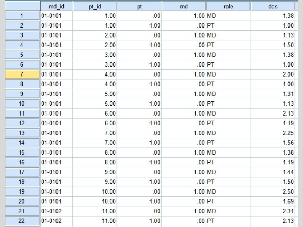Click md_id cell 01-0101 in row 1
303x227 pixels.
(x=56, y=16)
